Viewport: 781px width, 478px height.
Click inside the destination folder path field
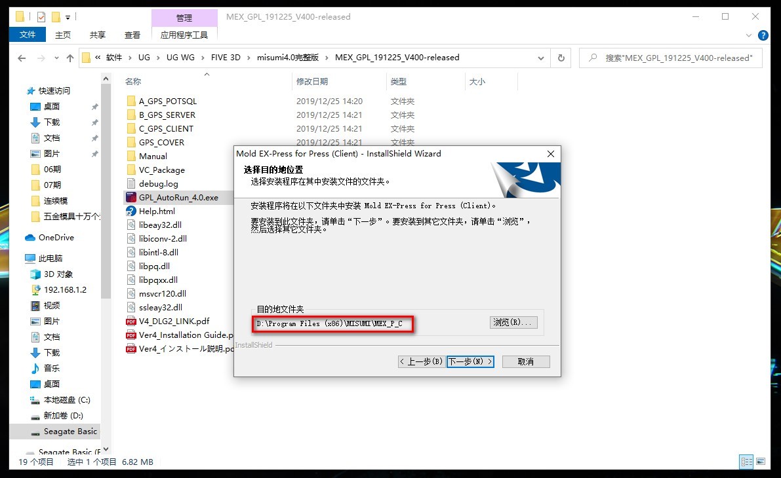click(x=332, y=323)
